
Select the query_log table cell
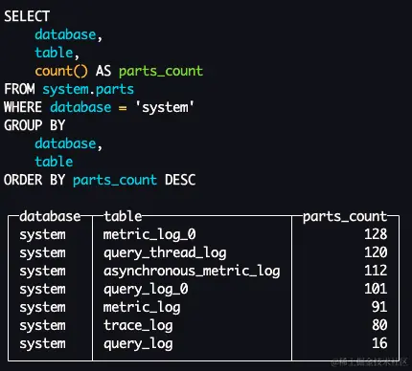click(138, 344)
